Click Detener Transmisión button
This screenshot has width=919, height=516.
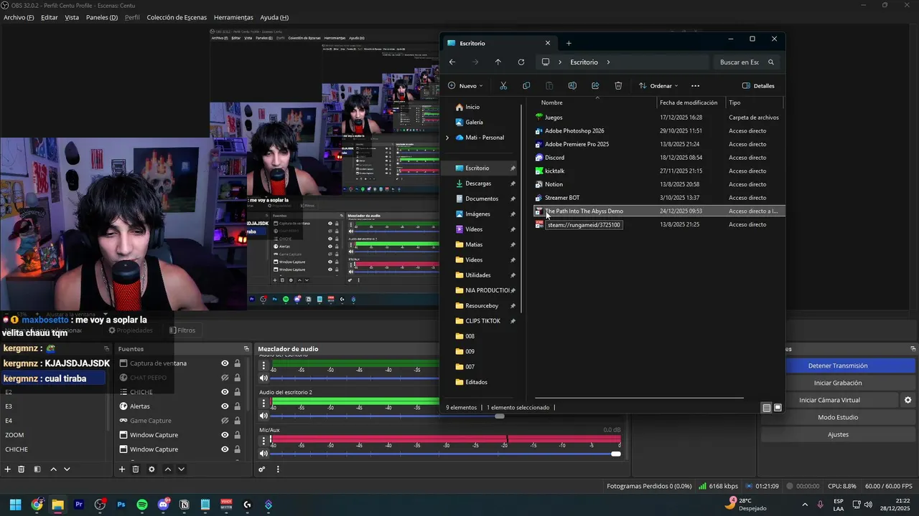(x=838, y=365)
